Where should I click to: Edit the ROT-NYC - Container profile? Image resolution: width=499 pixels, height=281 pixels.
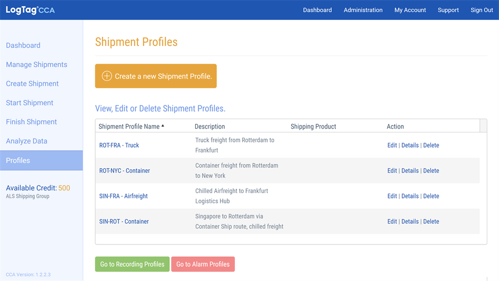[x=392, y=170]
